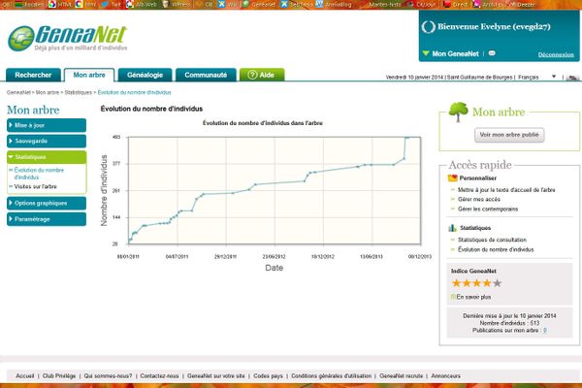Click the Statistiques breadcrumb link
582x388 pixels.
(78, 92)
